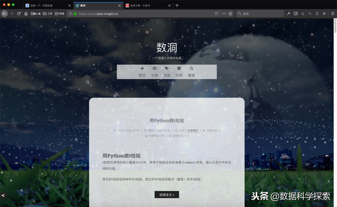Open 归档 in site menu

pos(179,75)
